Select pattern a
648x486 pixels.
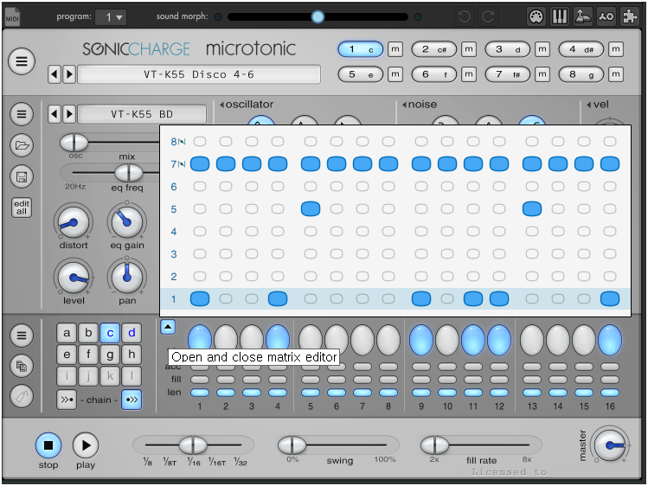tap(67, 333)
